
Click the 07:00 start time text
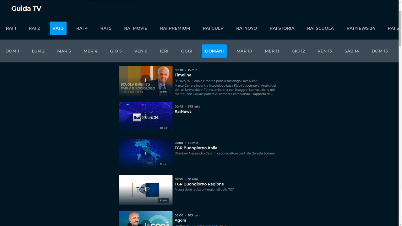[179, 143]
